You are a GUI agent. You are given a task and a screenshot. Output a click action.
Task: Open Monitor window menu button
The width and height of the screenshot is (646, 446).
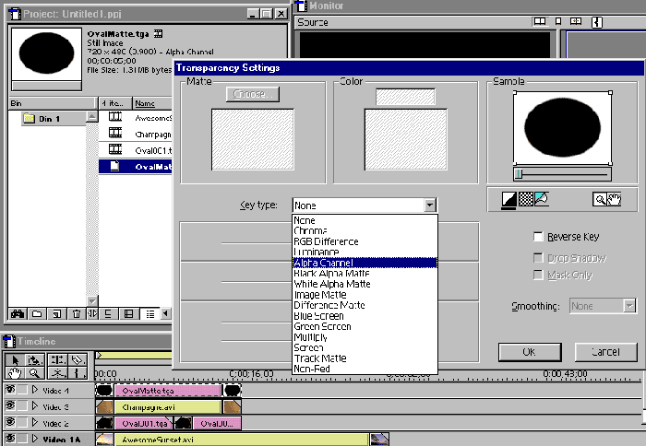[597, 22]
